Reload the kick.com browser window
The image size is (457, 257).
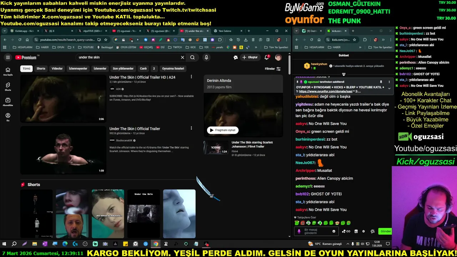coord(311,40)
